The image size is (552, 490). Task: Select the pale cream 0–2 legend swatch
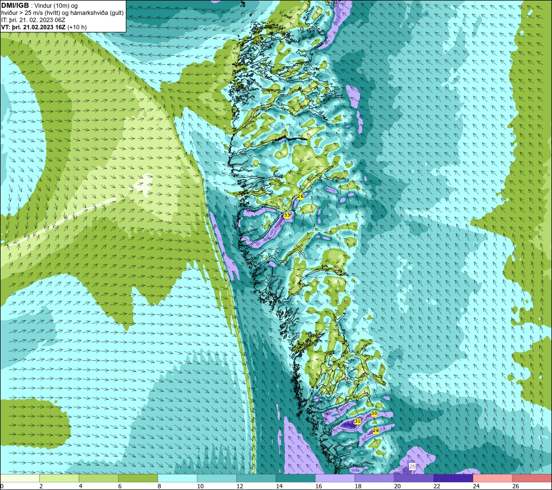pyautogui.click(x=20, y=478)
